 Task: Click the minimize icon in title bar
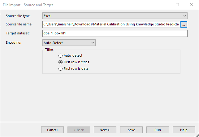click(163, 5)
